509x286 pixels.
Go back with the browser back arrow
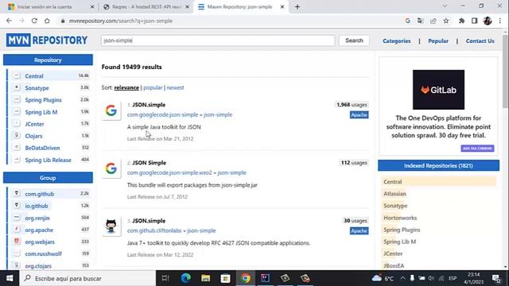tap(9, 21)
